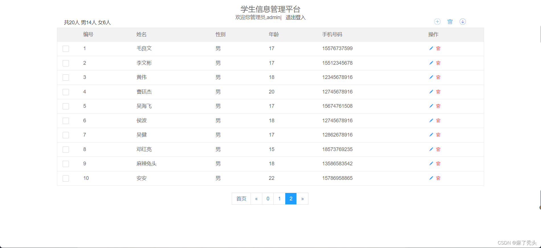Click age value 20 for 曹廷杰
Viewport: 541px width, 248px height.
click(x=272, y=92)
